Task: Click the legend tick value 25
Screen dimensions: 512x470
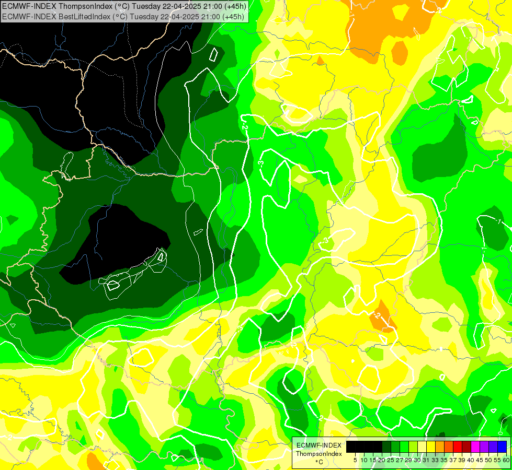Action: [391, 460]
